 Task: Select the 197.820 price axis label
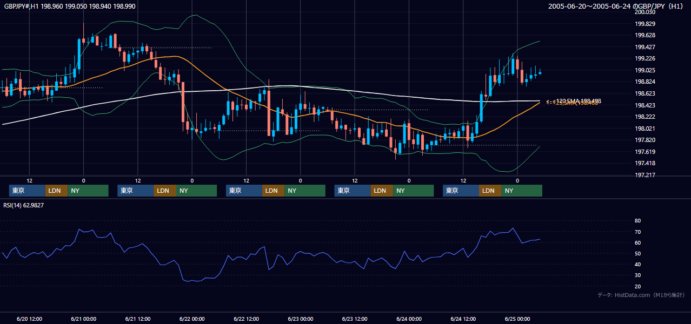coord(645,140)
